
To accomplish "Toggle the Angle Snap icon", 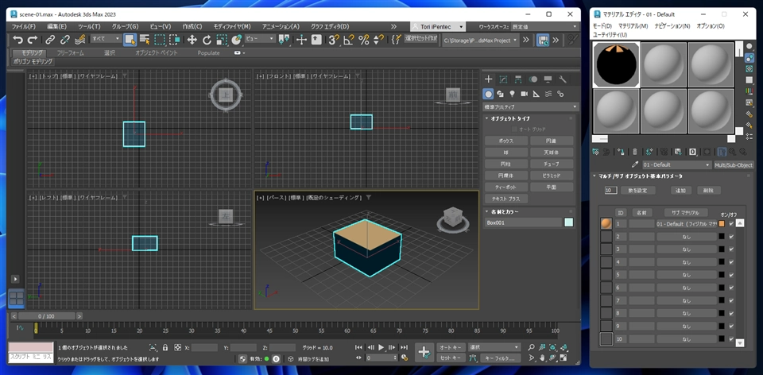I will pyautogui.click(x=348, y=40).
